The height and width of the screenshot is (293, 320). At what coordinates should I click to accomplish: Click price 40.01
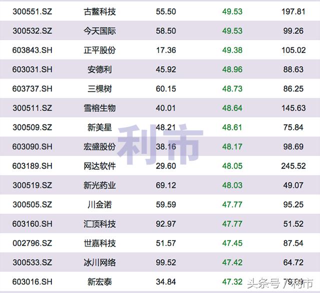(165, 108)
